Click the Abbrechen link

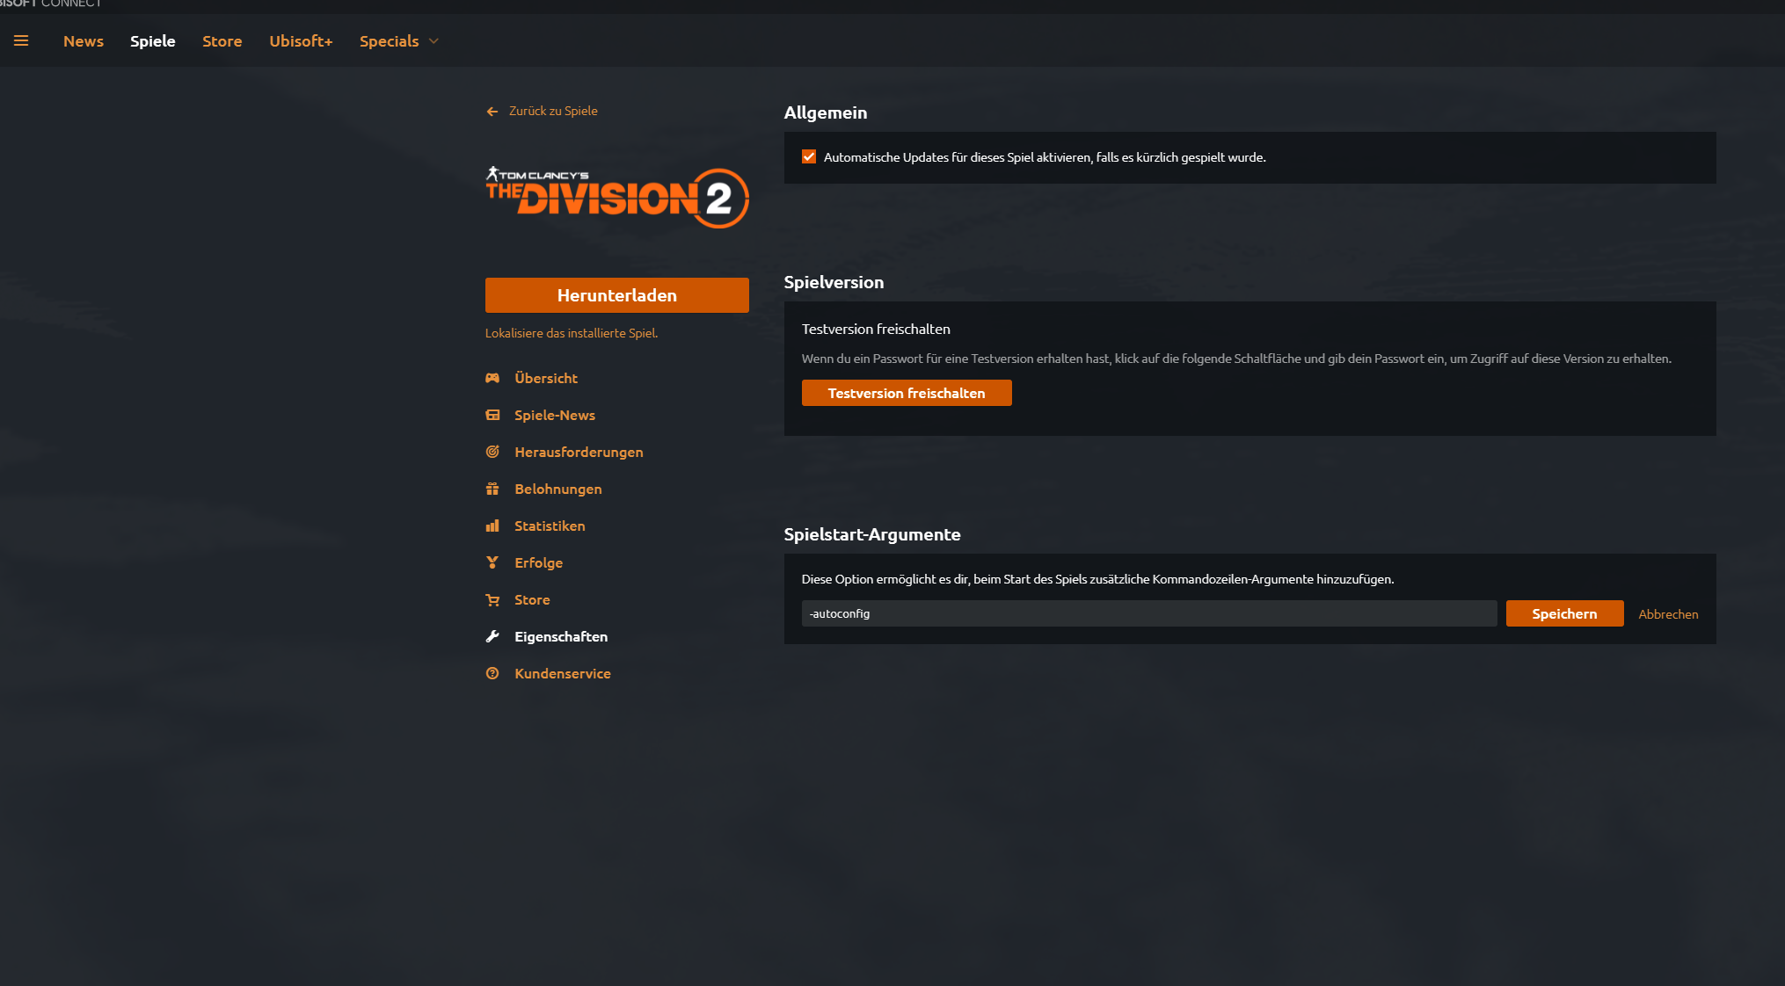[1668, 614]
